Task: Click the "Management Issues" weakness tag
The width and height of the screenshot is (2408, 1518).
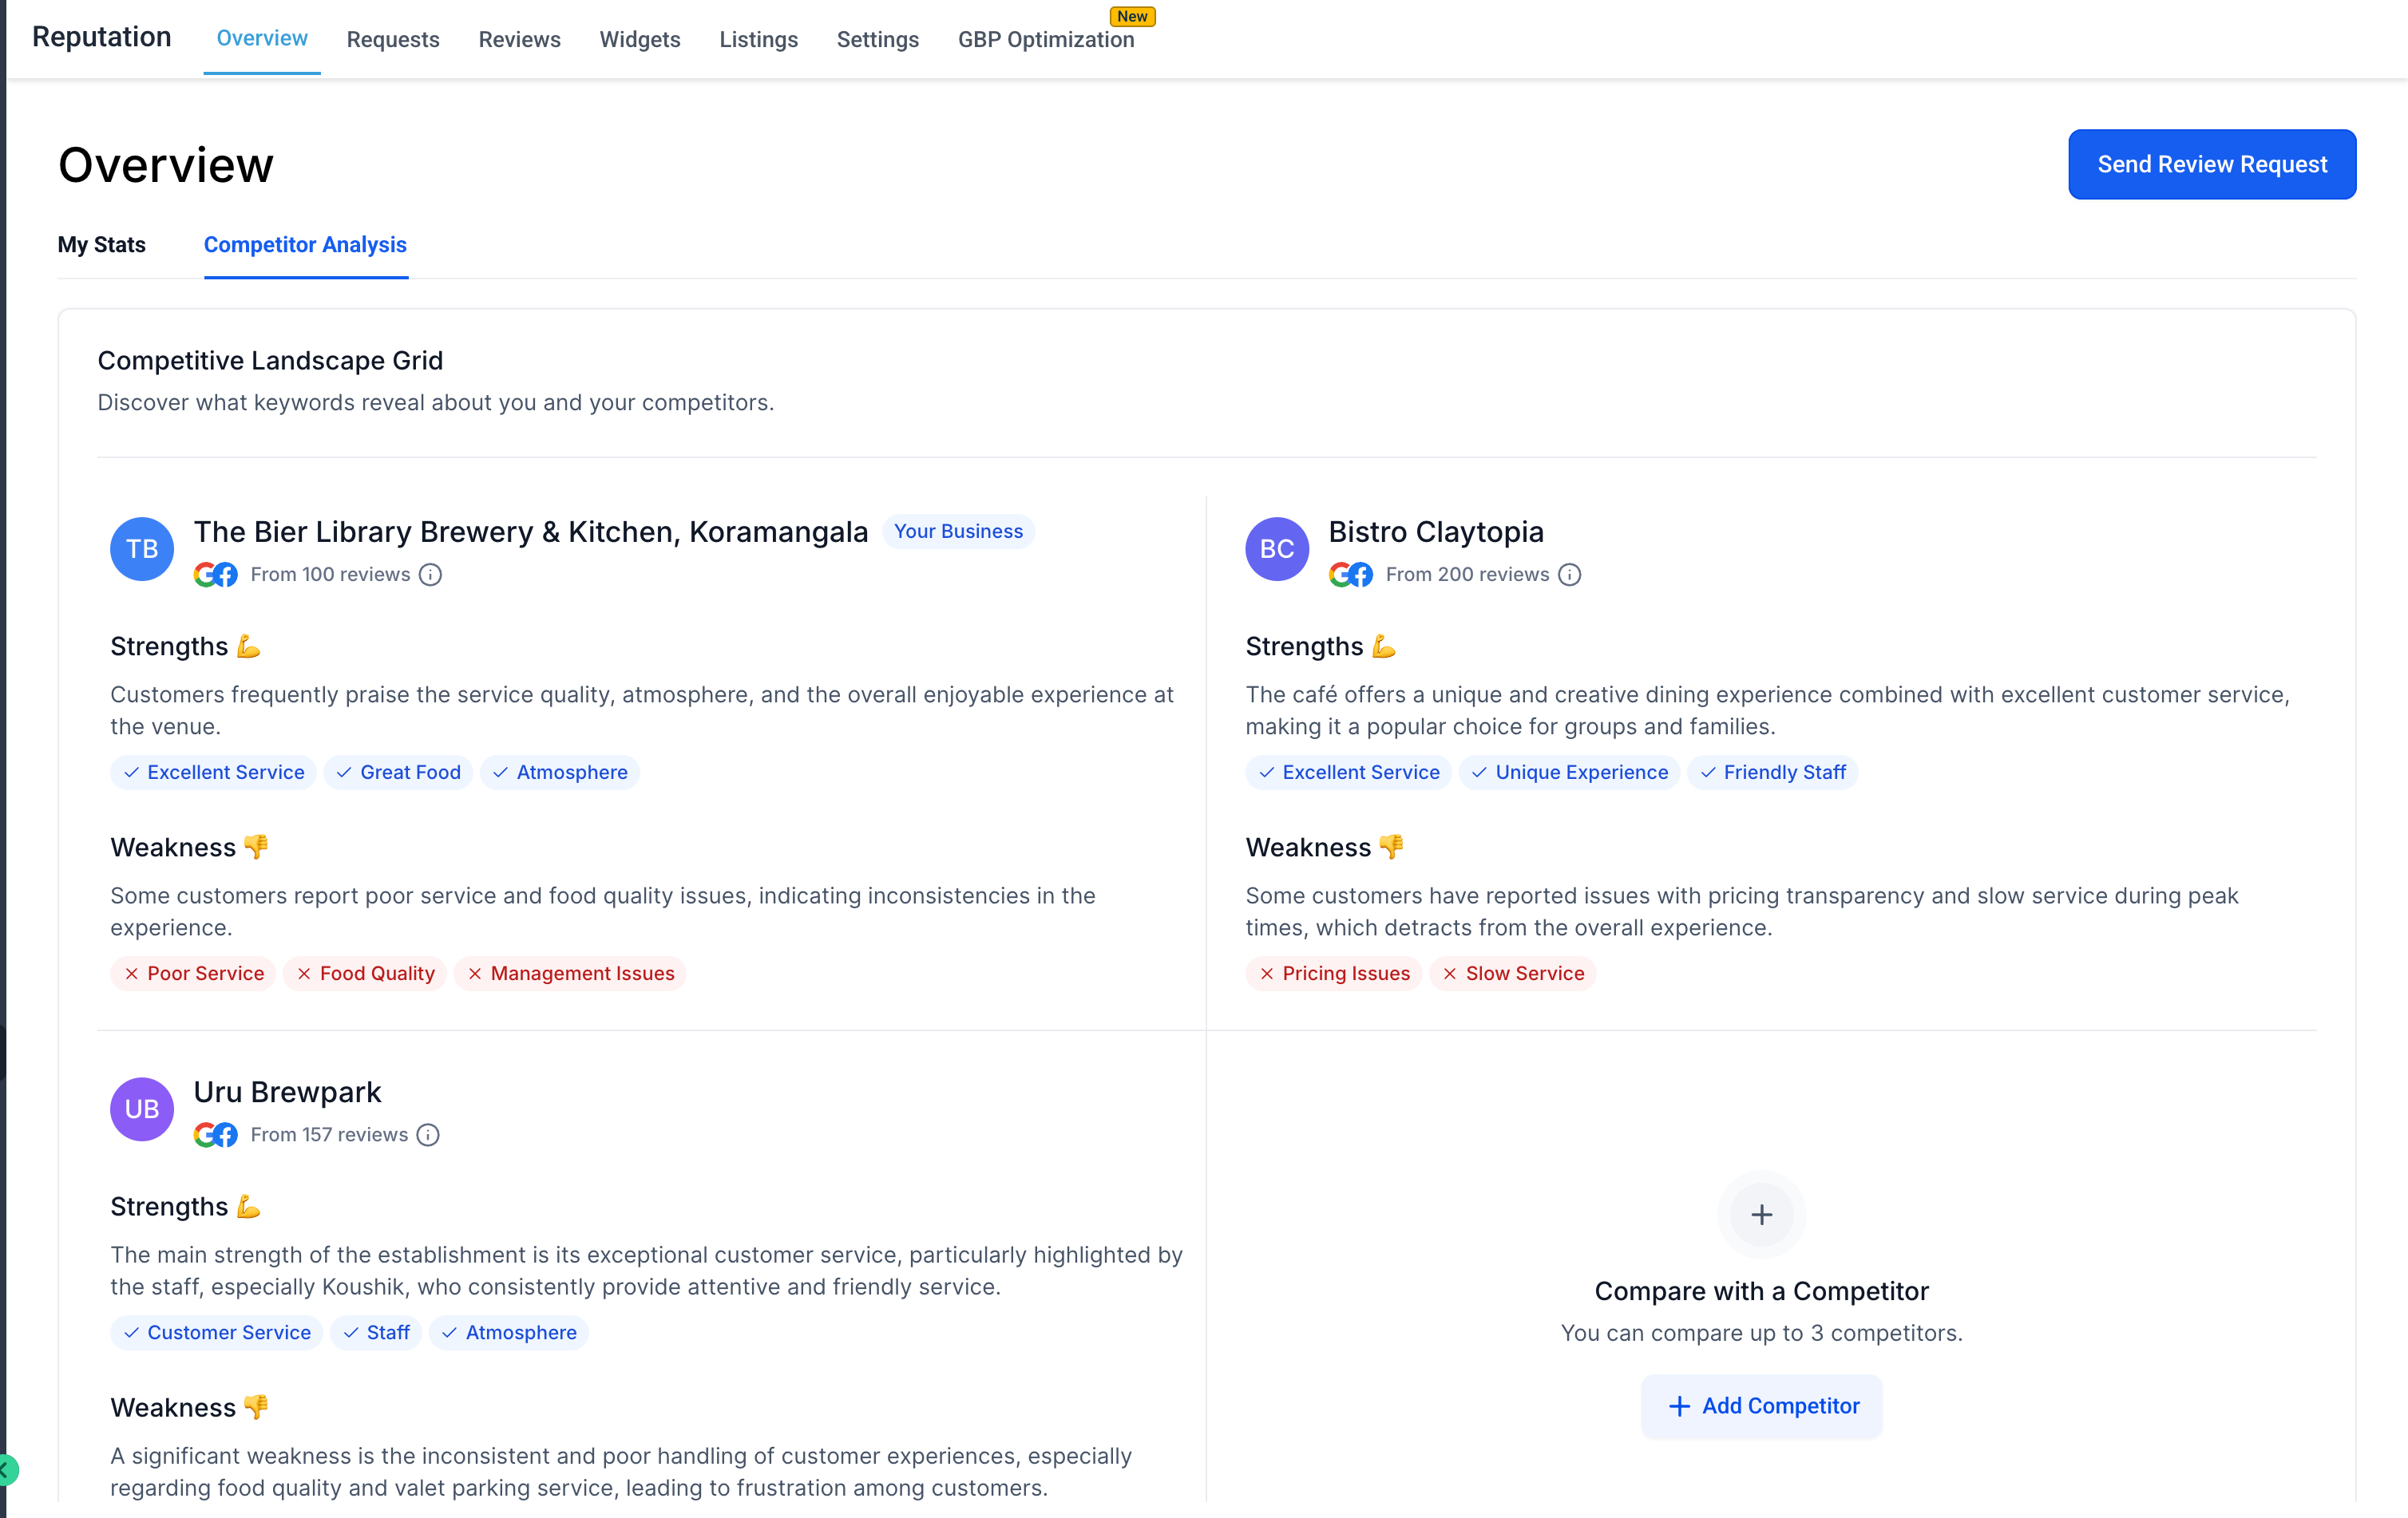Action: [570, 974]
